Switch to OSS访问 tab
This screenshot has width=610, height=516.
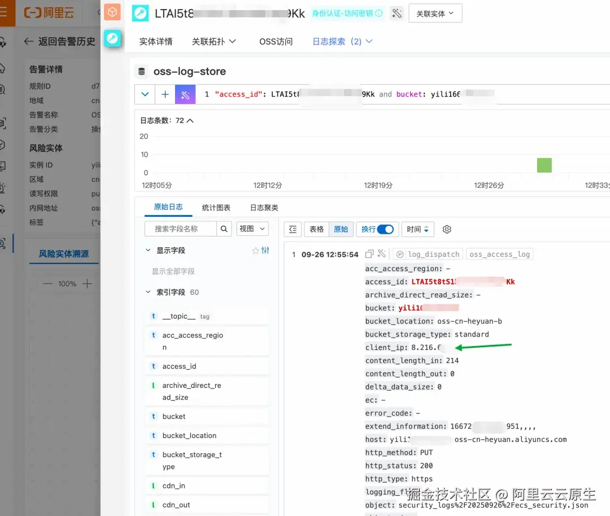[276, 42]
